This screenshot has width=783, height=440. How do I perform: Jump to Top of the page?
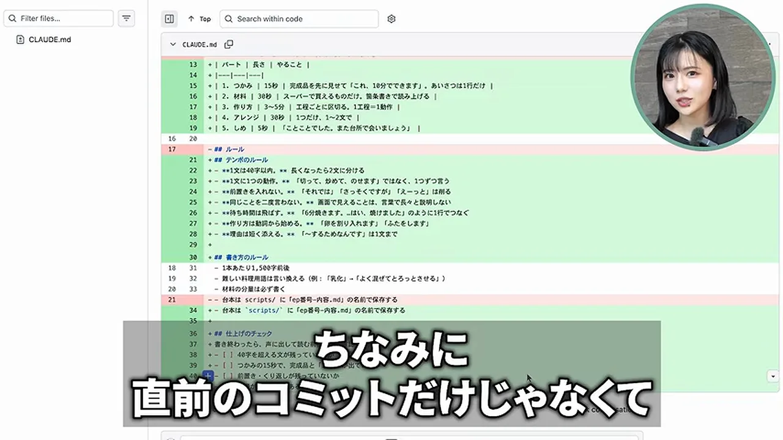click(x=199, y=19)
